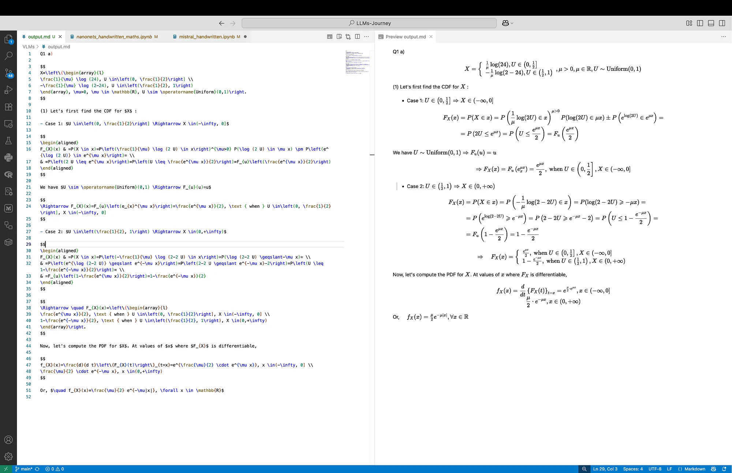732x473 pixels.
Task: Open Source Control view with 48 badge
Action: click(8, 73)
